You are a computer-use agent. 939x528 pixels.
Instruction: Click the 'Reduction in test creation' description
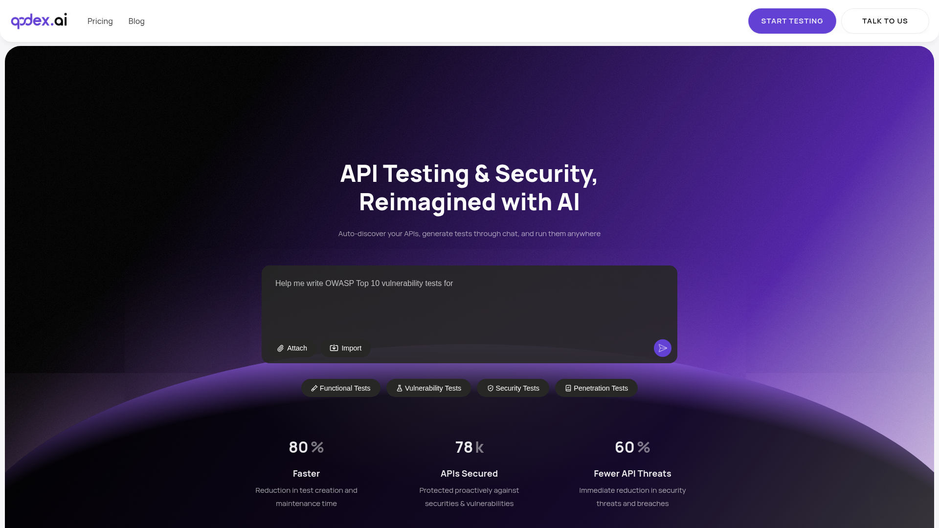coord(306,497)
